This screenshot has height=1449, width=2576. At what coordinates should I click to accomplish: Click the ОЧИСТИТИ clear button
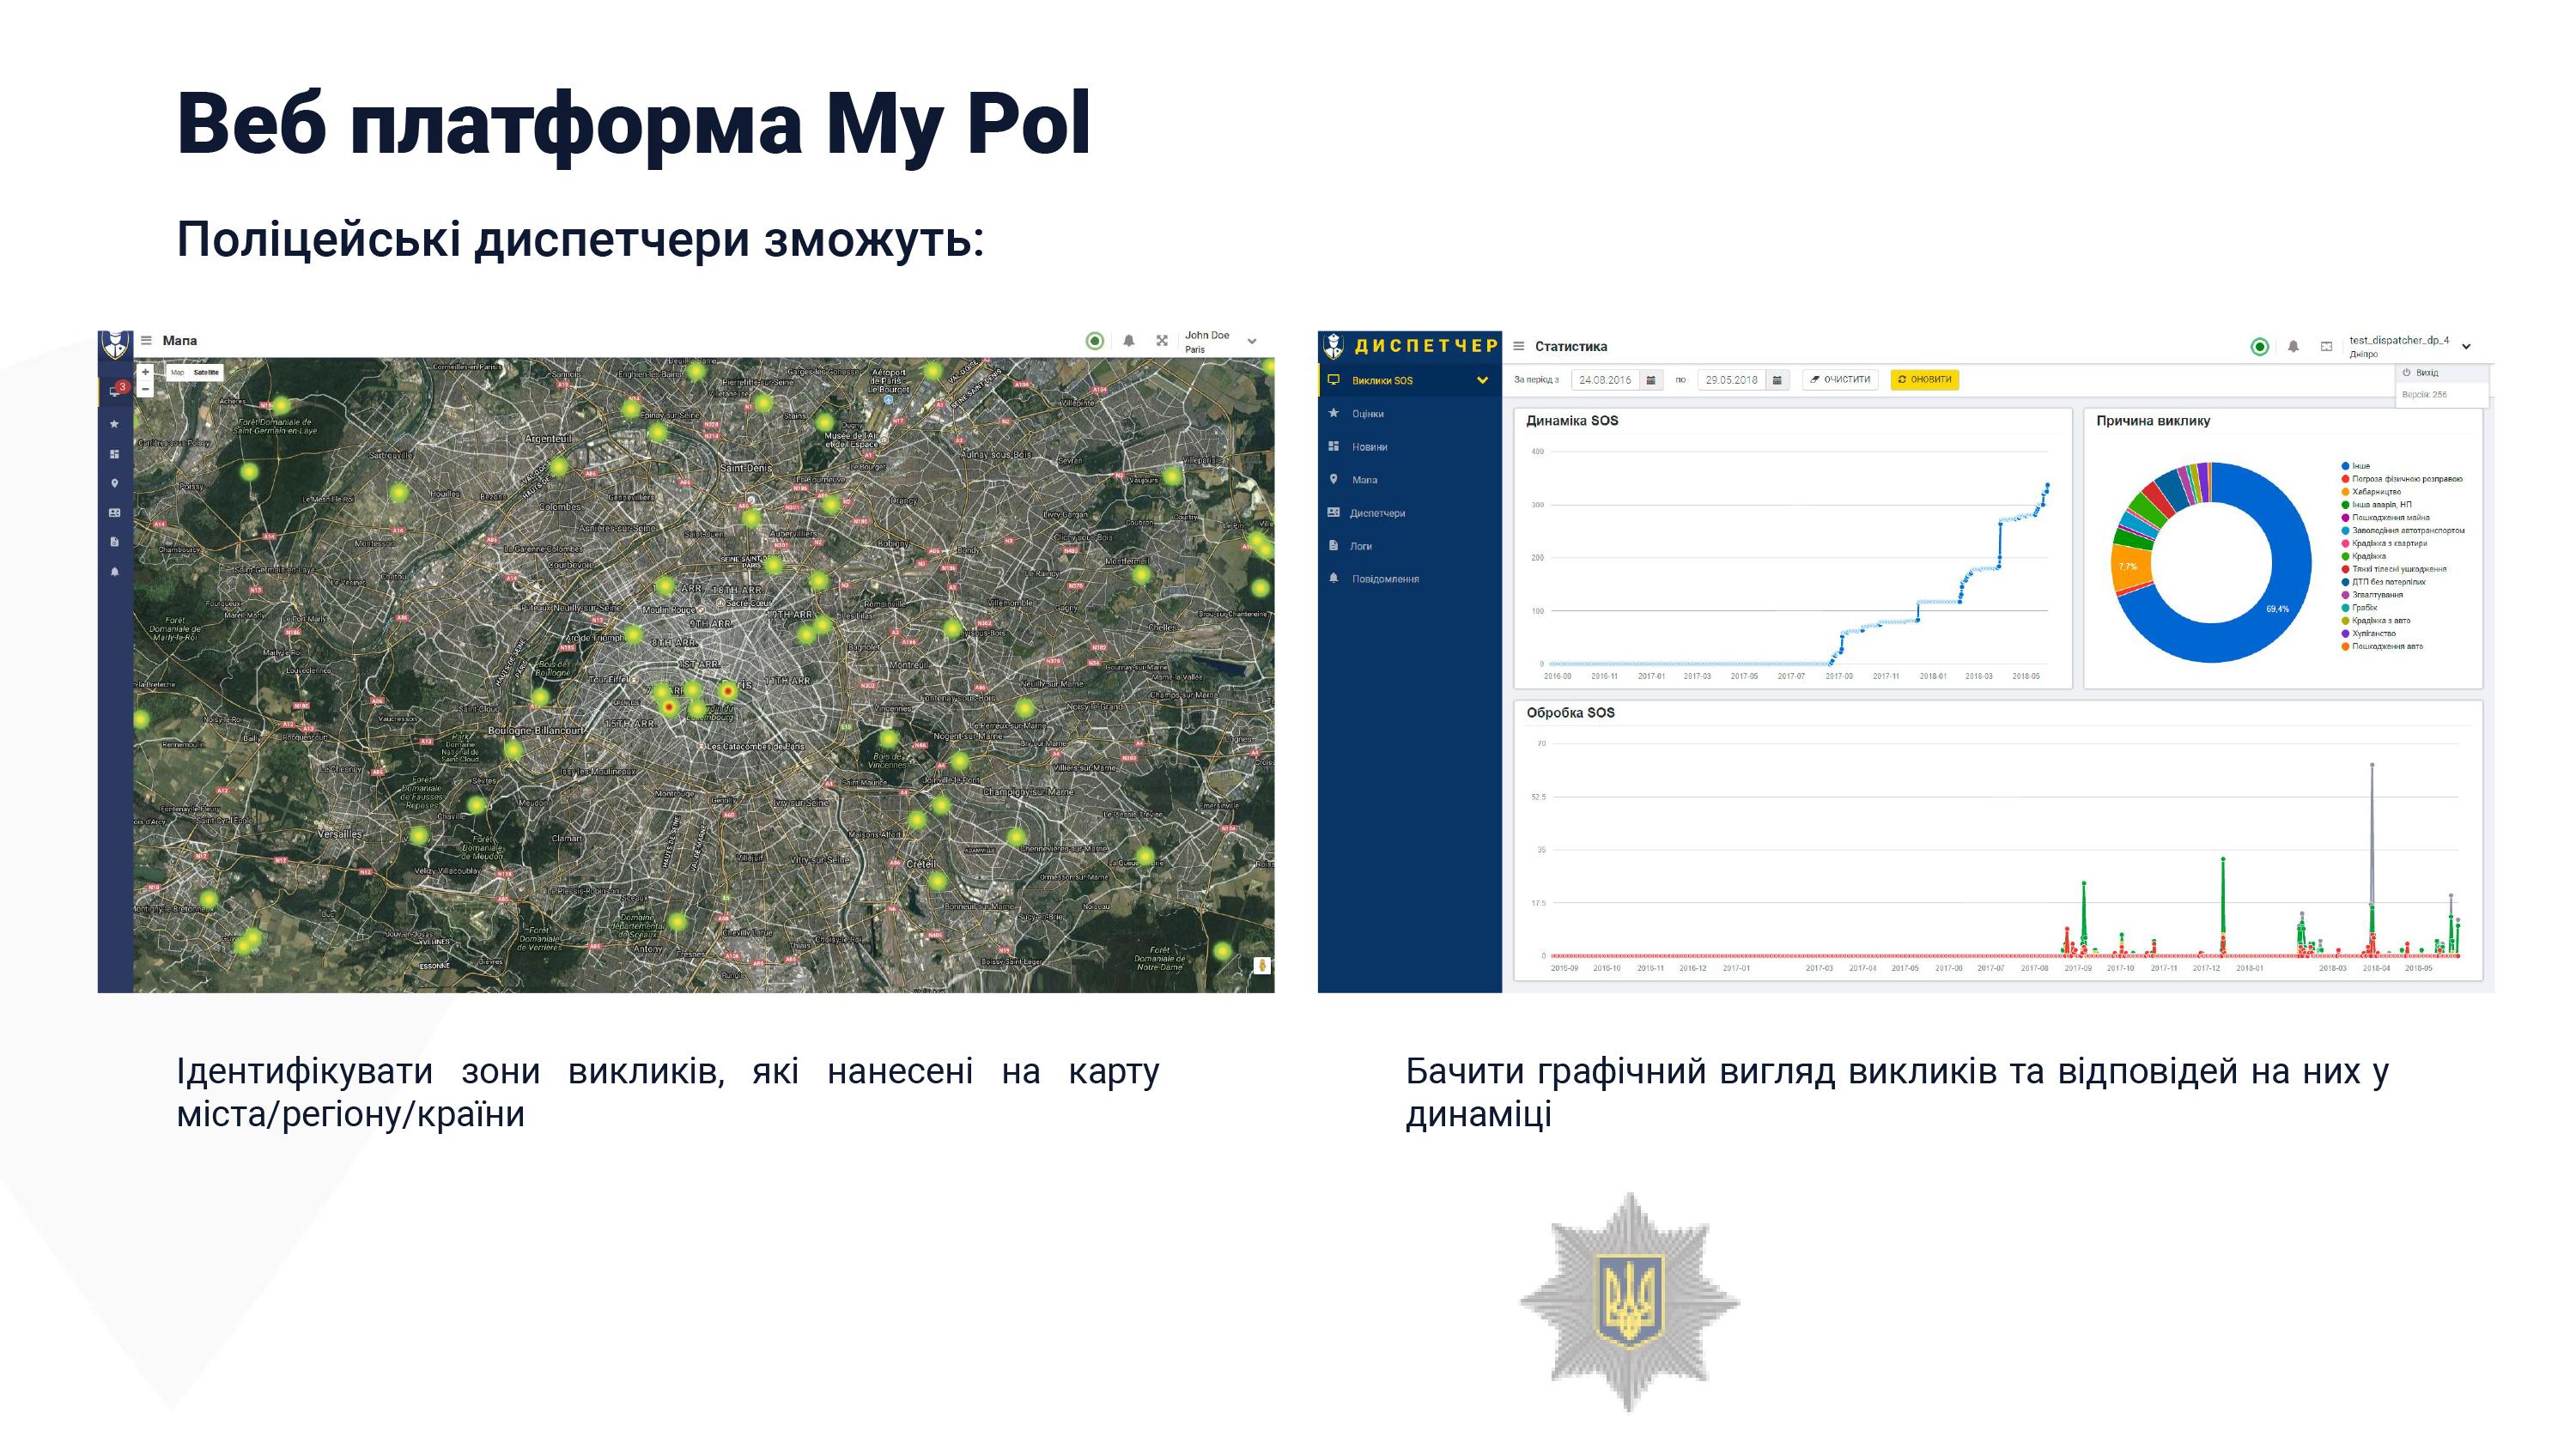pos(1840,380)
